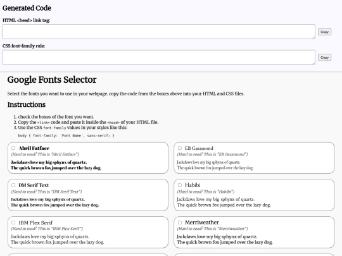The height and width of the screenshot is (256, 342).
Task: Enable the DM Serif Text font
Action: point(13,185)
